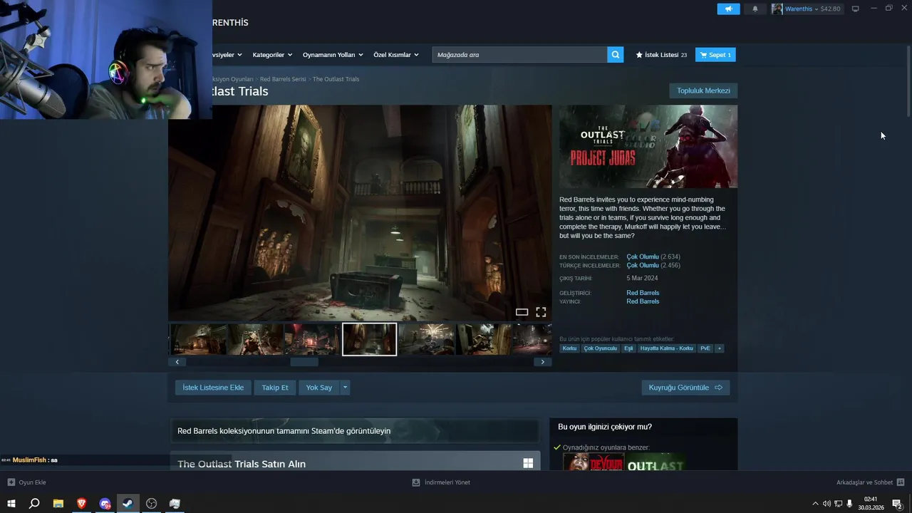Expand the Yok Say dropdown arrow
Viewport: 912px width, 513px height.
pos(345,388)
